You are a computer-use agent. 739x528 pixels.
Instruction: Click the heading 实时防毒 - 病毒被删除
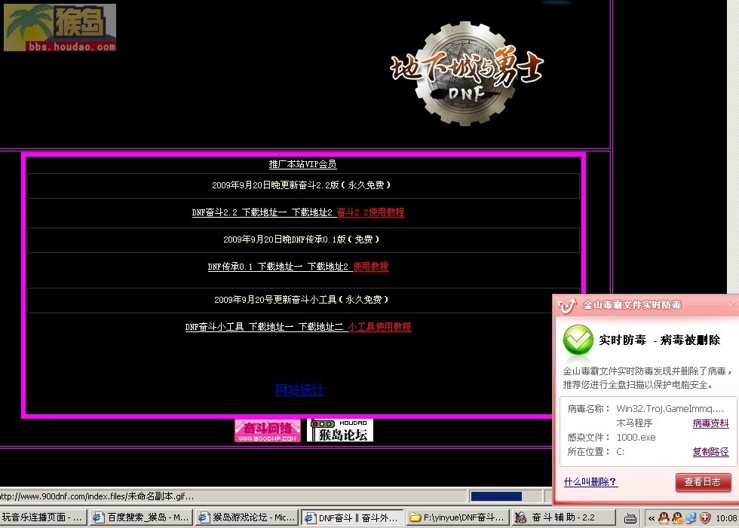coord(659,340)
